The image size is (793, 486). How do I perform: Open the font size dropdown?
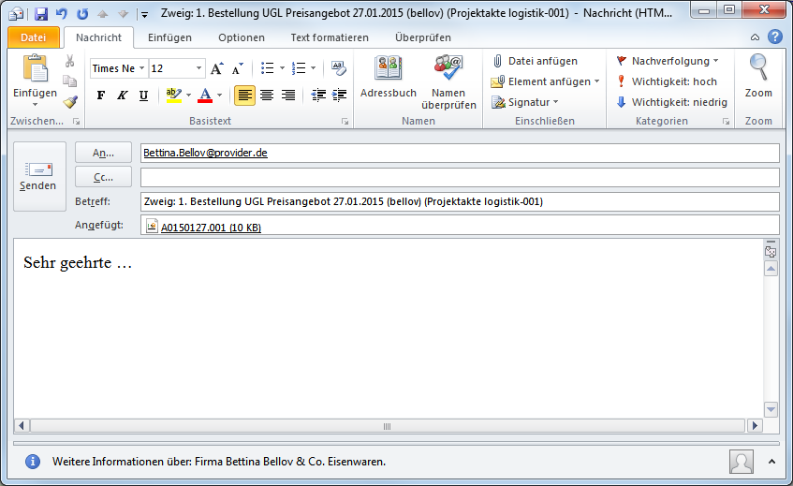click(x=198, y=68)
